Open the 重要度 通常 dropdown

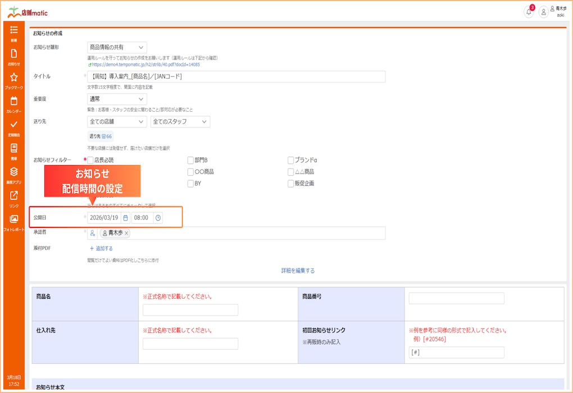(117, 99)
